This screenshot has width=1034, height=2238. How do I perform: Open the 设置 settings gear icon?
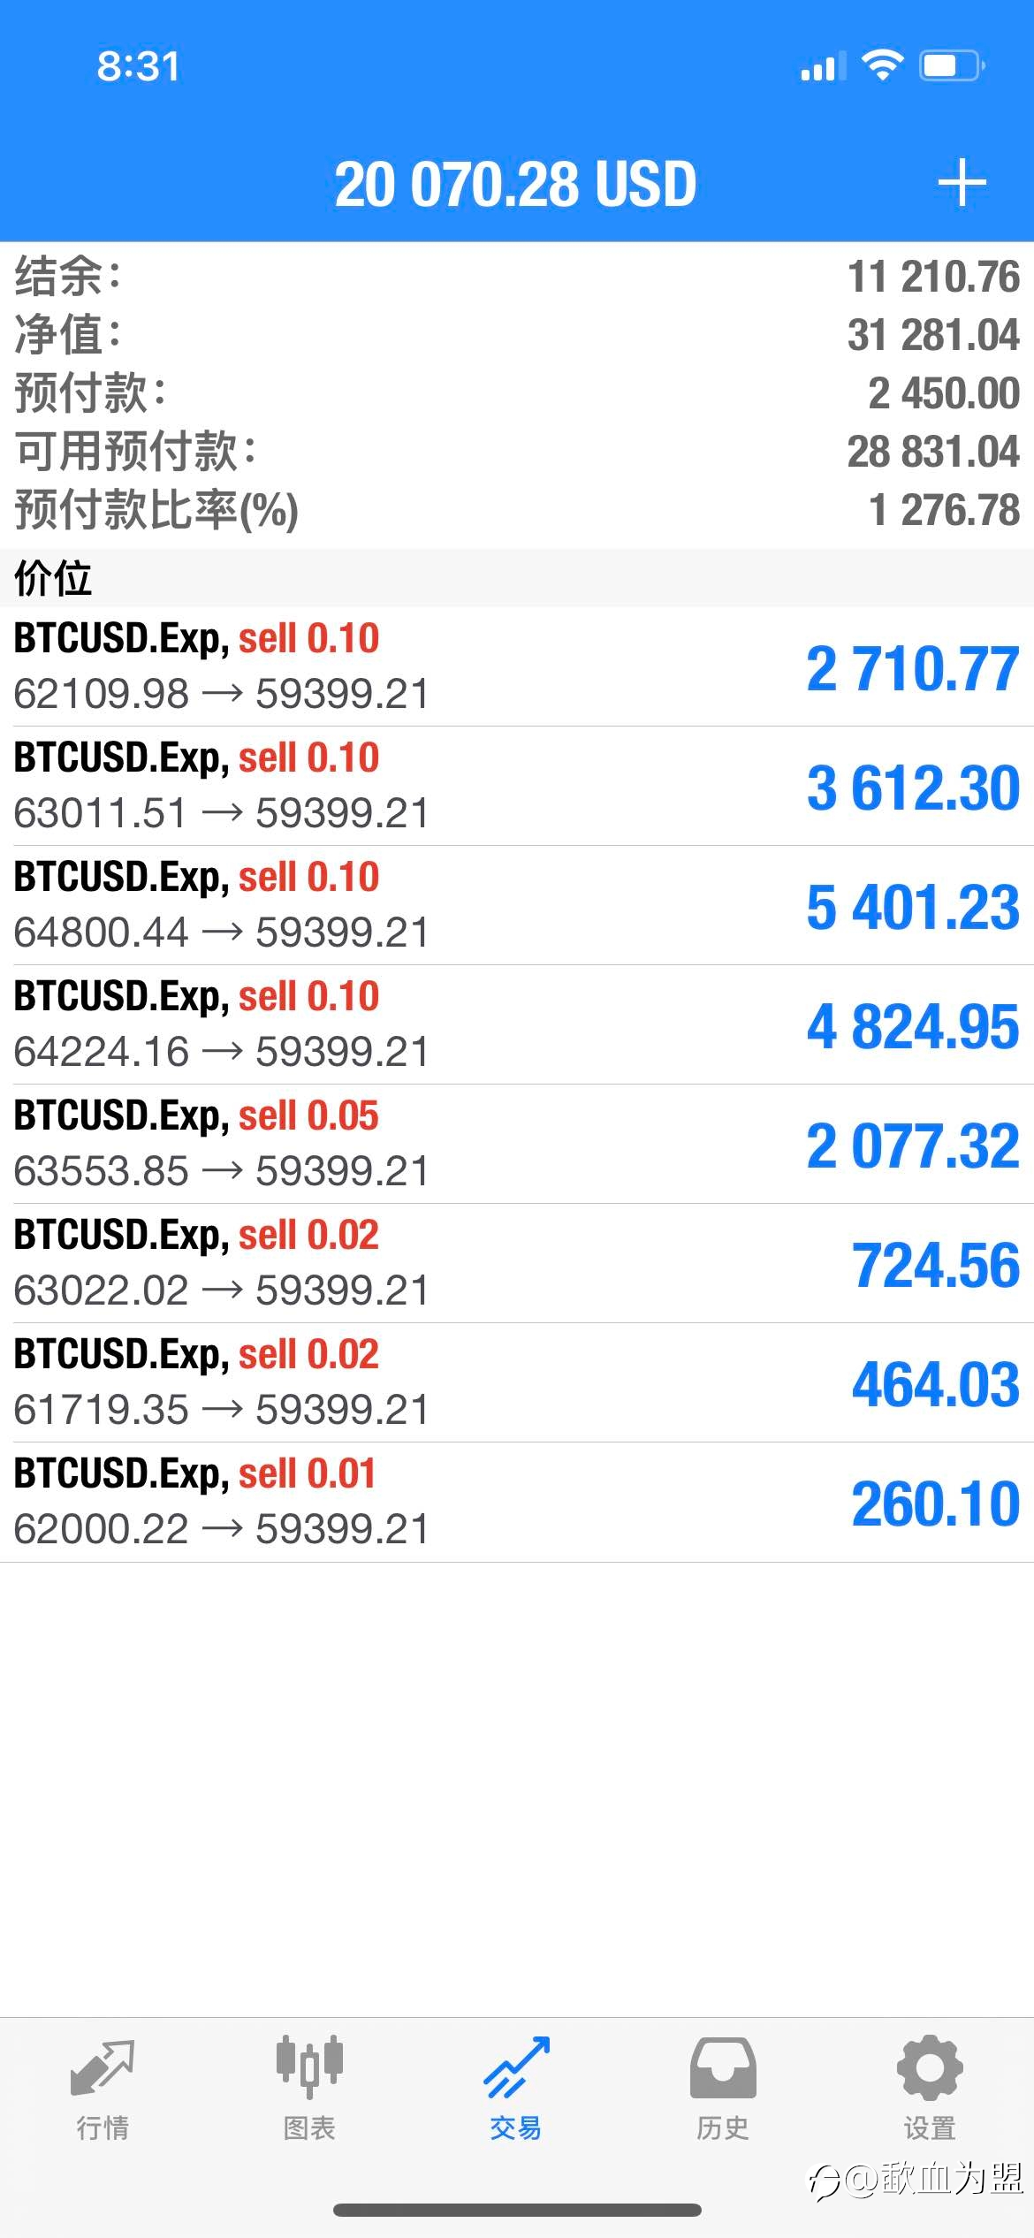click(x=930, y=2067)
